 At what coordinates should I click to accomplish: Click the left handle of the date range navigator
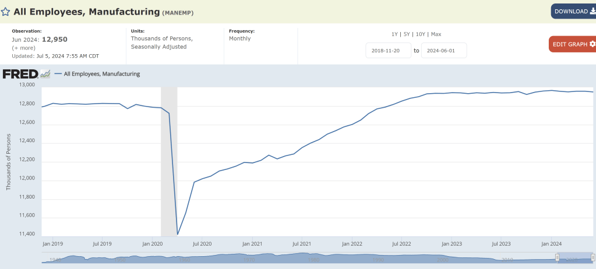[x=557, y=257]
